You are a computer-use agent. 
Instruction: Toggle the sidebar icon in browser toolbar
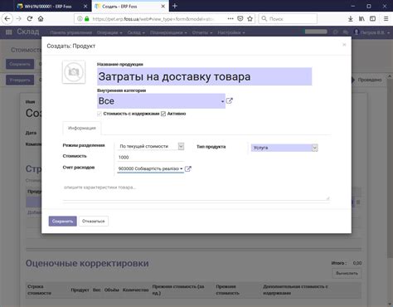[x=372, y=19]
